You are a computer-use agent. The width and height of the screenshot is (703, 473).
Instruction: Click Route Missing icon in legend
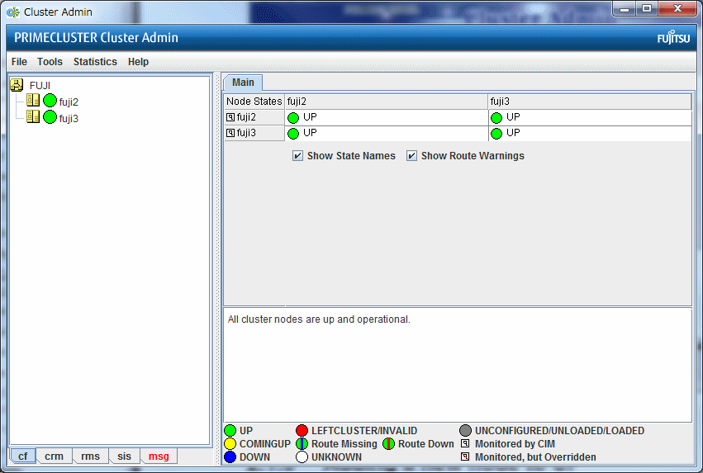coord(302,444)
